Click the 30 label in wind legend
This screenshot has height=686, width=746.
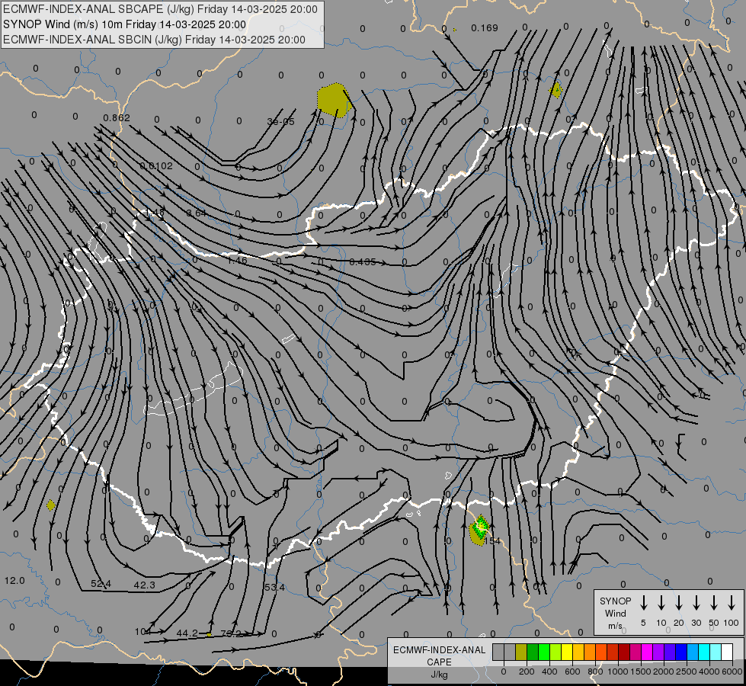click(696, 623)
